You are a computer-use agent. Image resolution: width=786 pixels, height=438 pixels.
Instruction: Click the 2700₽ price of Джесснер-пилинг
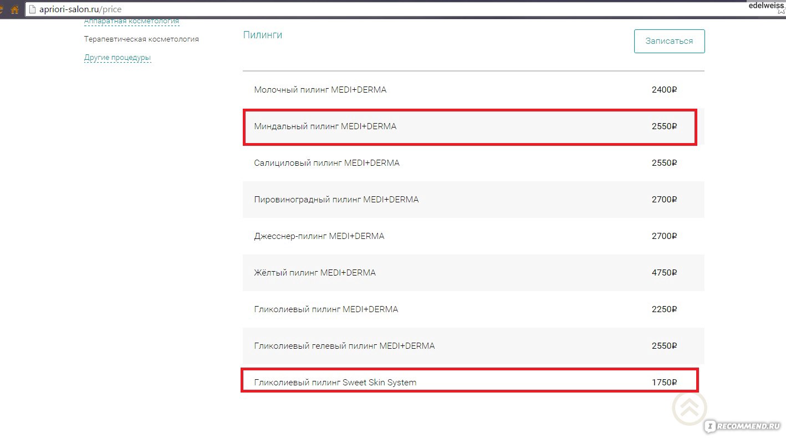pyautogui.click(x=665, y=236)
